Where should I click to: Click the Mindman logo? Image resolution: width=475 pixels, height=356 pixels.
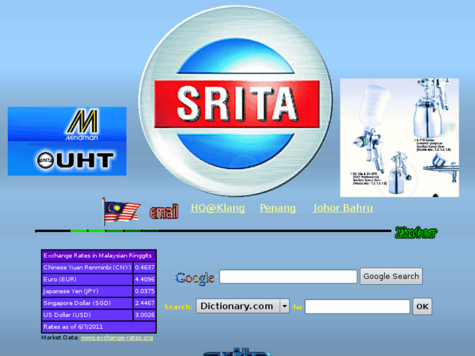click(82, 125)
